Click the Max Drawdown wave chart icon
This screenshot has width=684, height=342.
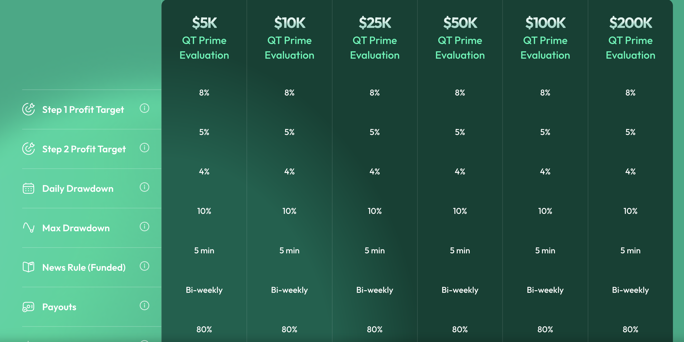(28, 227)
